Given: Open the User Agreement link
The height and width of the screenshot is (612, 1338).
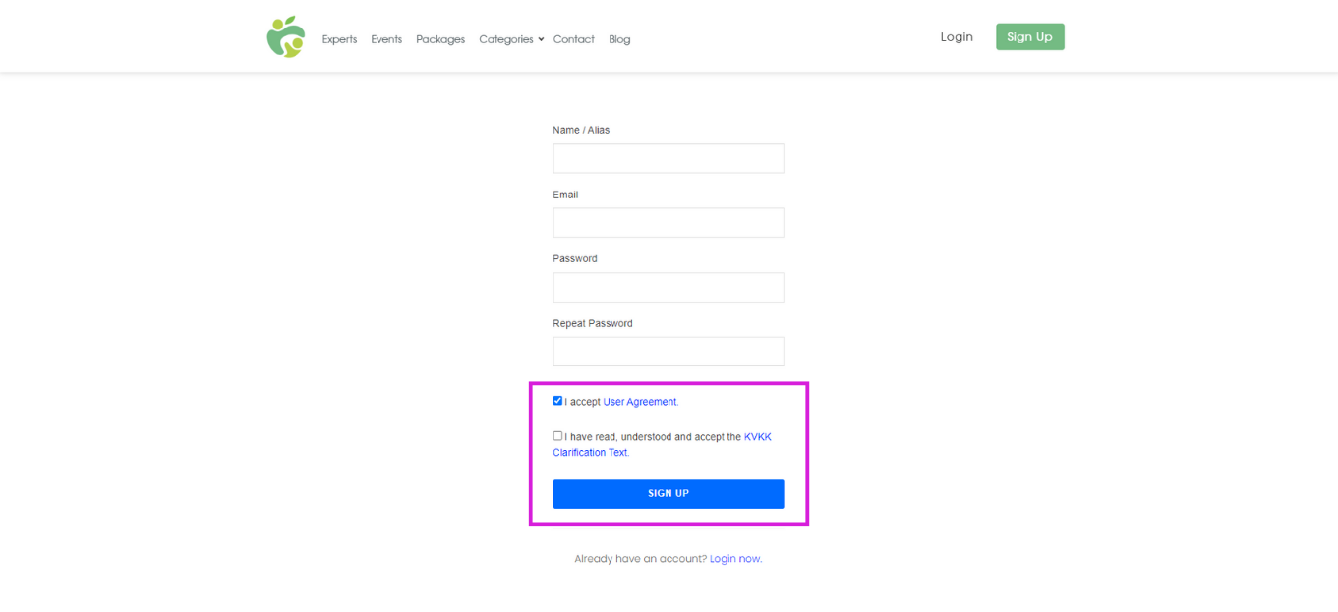Looking at the screenshot, I should click(x=641, y=402).
